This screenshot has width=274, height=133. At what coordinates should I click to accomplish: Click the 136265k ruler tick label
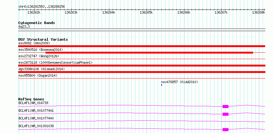pos(147,12)
